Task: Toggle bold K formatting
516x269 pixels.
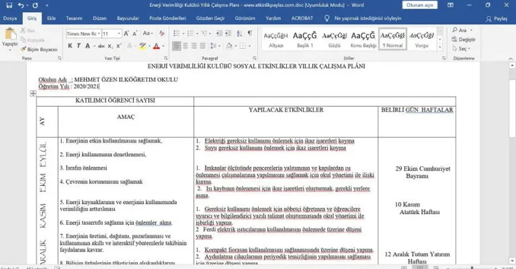Action: coord(70,46)
